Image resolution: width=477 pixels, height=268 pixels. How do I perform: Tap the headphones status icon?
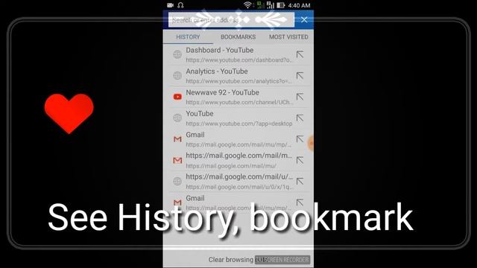180,5
